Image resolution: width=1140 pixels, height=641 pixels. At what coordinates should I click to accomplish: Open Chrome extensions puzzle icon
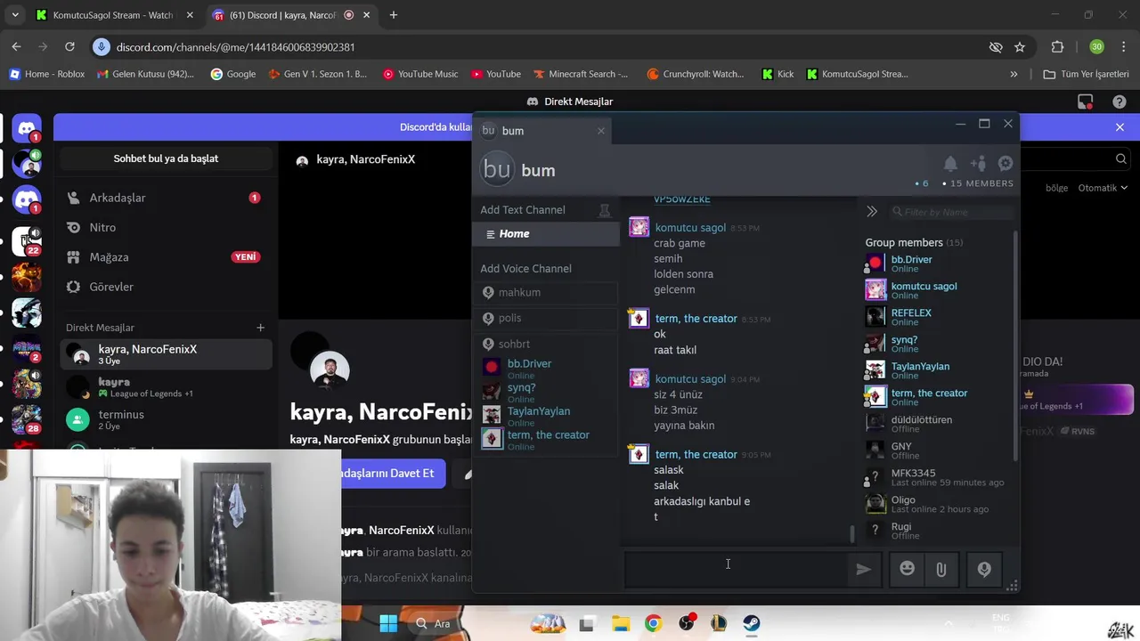[x=1057, y=46]
